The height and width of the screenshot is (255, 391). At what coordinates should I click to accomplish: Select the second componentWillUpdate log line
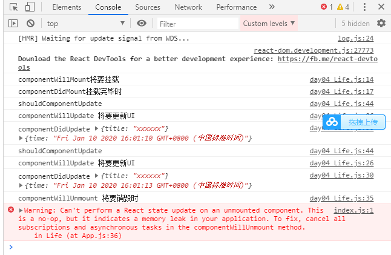(76, 163)
